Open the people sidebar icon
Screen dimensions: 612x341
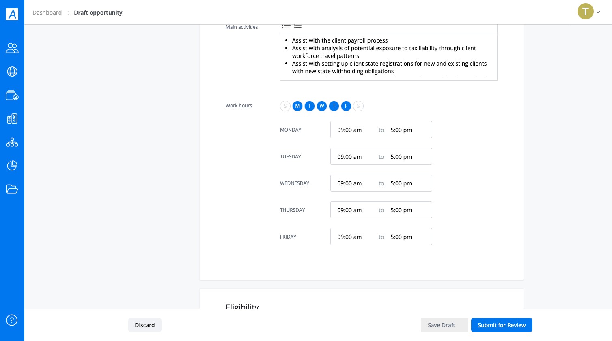(x=12, y=48)
